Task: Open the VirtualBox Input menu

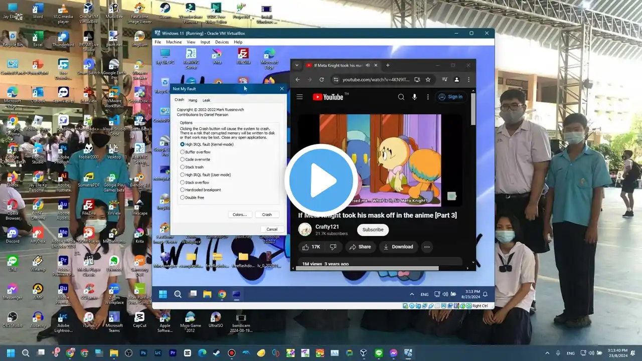Action: (x=205, y=42)
